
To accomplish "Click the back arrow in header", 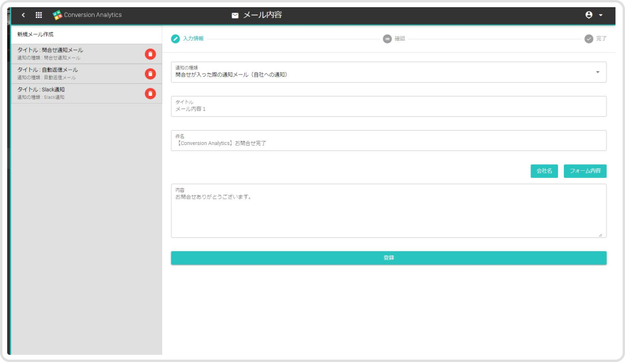I will pyautogui.click(x=23, y=15).
